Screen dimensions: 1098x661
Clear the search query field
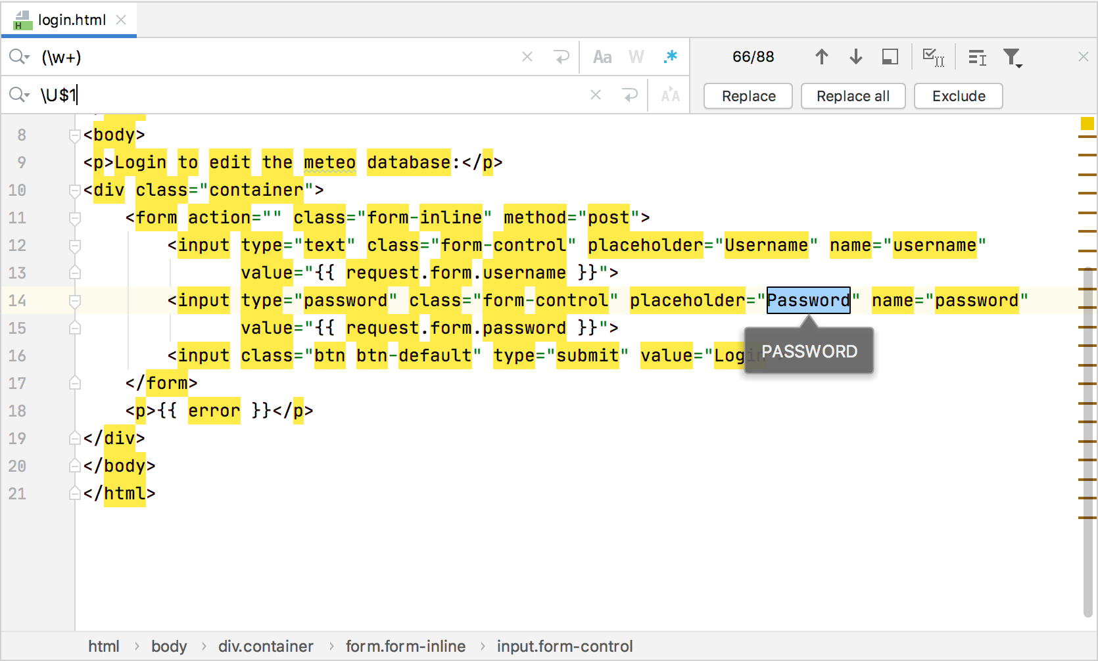pyautogui.click(x=527, y=57)
